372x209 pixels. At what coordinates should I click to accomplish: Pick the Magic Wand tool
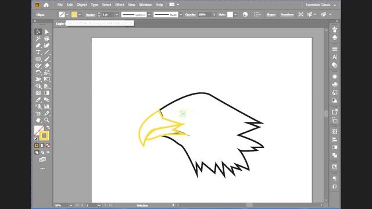click(38, 39)
